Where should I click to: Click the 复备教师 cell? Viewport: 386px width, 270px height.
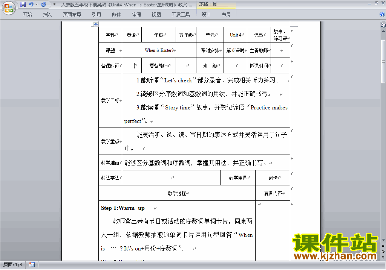point(159,65)
